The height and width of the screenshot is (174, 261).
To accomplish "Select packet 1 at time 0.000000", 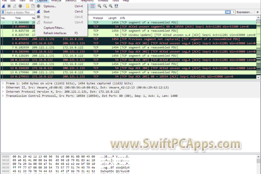I will click(x=128, y=22).
